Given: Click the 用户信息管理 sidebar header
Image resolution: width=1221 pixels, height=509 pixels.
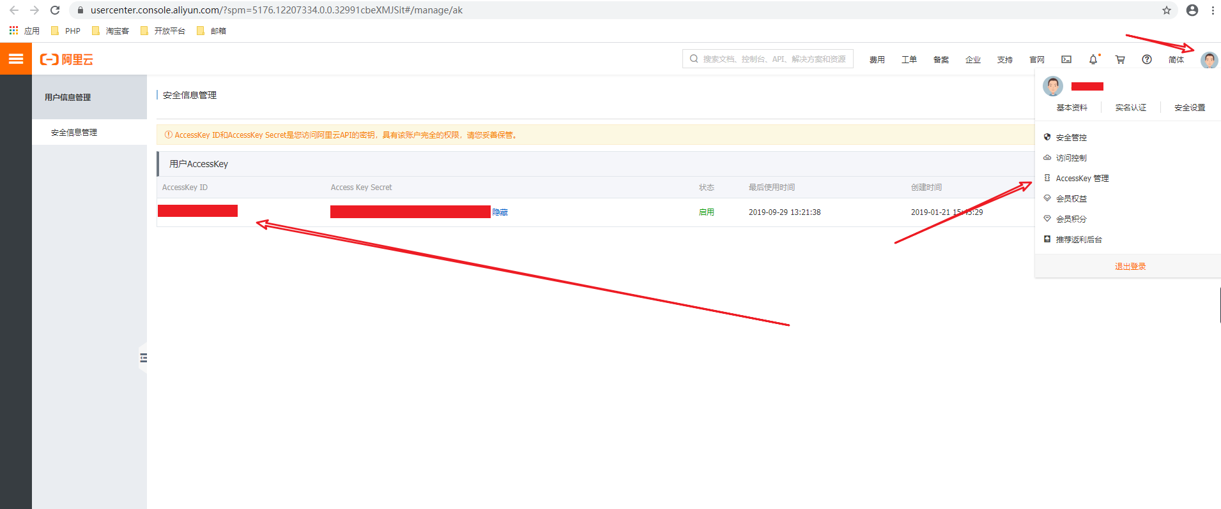Looking at the screenshot, I should point(68,97).
